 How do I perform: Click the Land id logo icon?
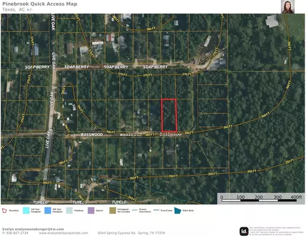[x=244, y=231]
